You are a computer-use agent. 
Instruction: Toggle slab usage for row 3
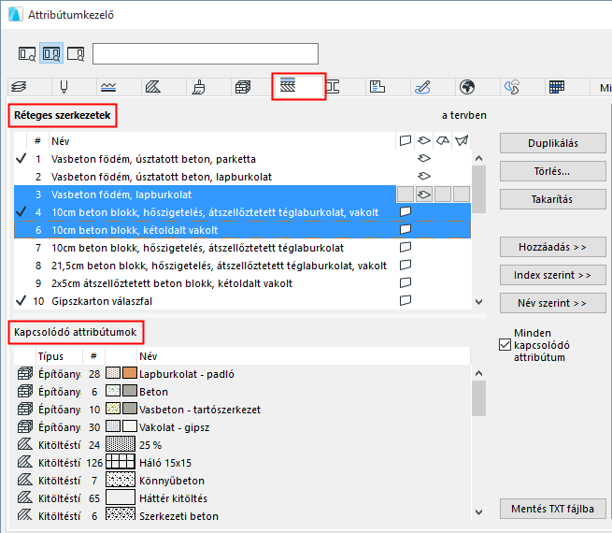click(x=424, y=194)
